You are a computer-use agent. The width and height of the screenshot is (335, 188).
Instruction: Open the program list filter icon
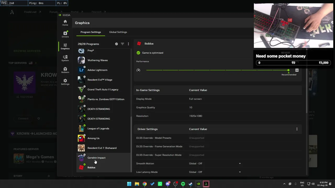[122, 44]
